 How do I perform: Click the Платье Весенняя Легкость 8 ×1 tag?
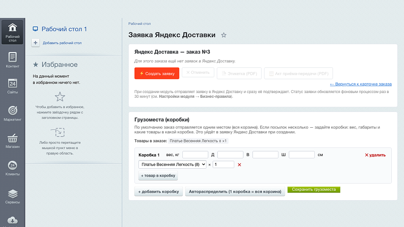(198, 141)
